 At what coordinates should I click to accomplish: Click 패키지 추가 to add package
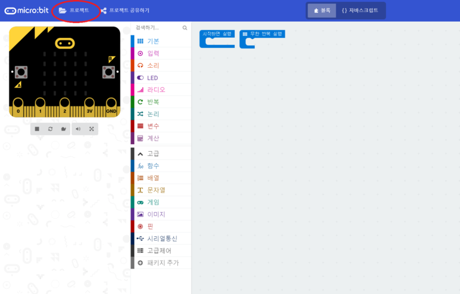(161, 262)
